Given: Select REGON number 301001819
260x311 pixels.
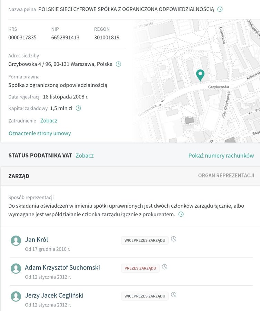Looking at the screenshot, I should pos(107,37).
